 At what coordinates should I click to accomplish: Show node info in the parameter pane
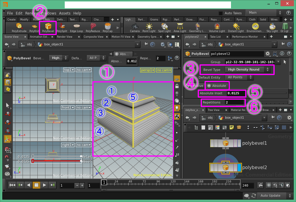(282, 54)
